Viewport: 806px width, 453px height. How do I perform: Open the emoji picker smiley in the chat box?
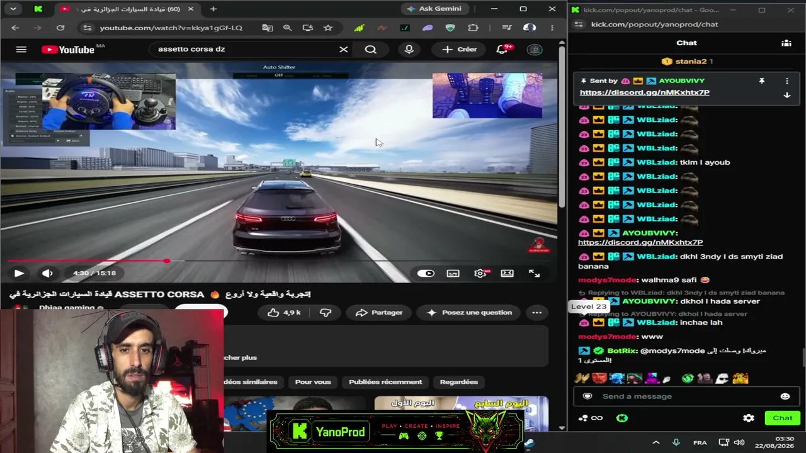(785, 396)
